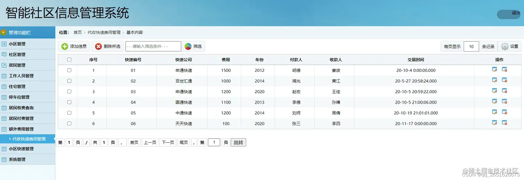Click the green plus icon for 添加信息
Screen dimensions: 524x180
[64, 46]
